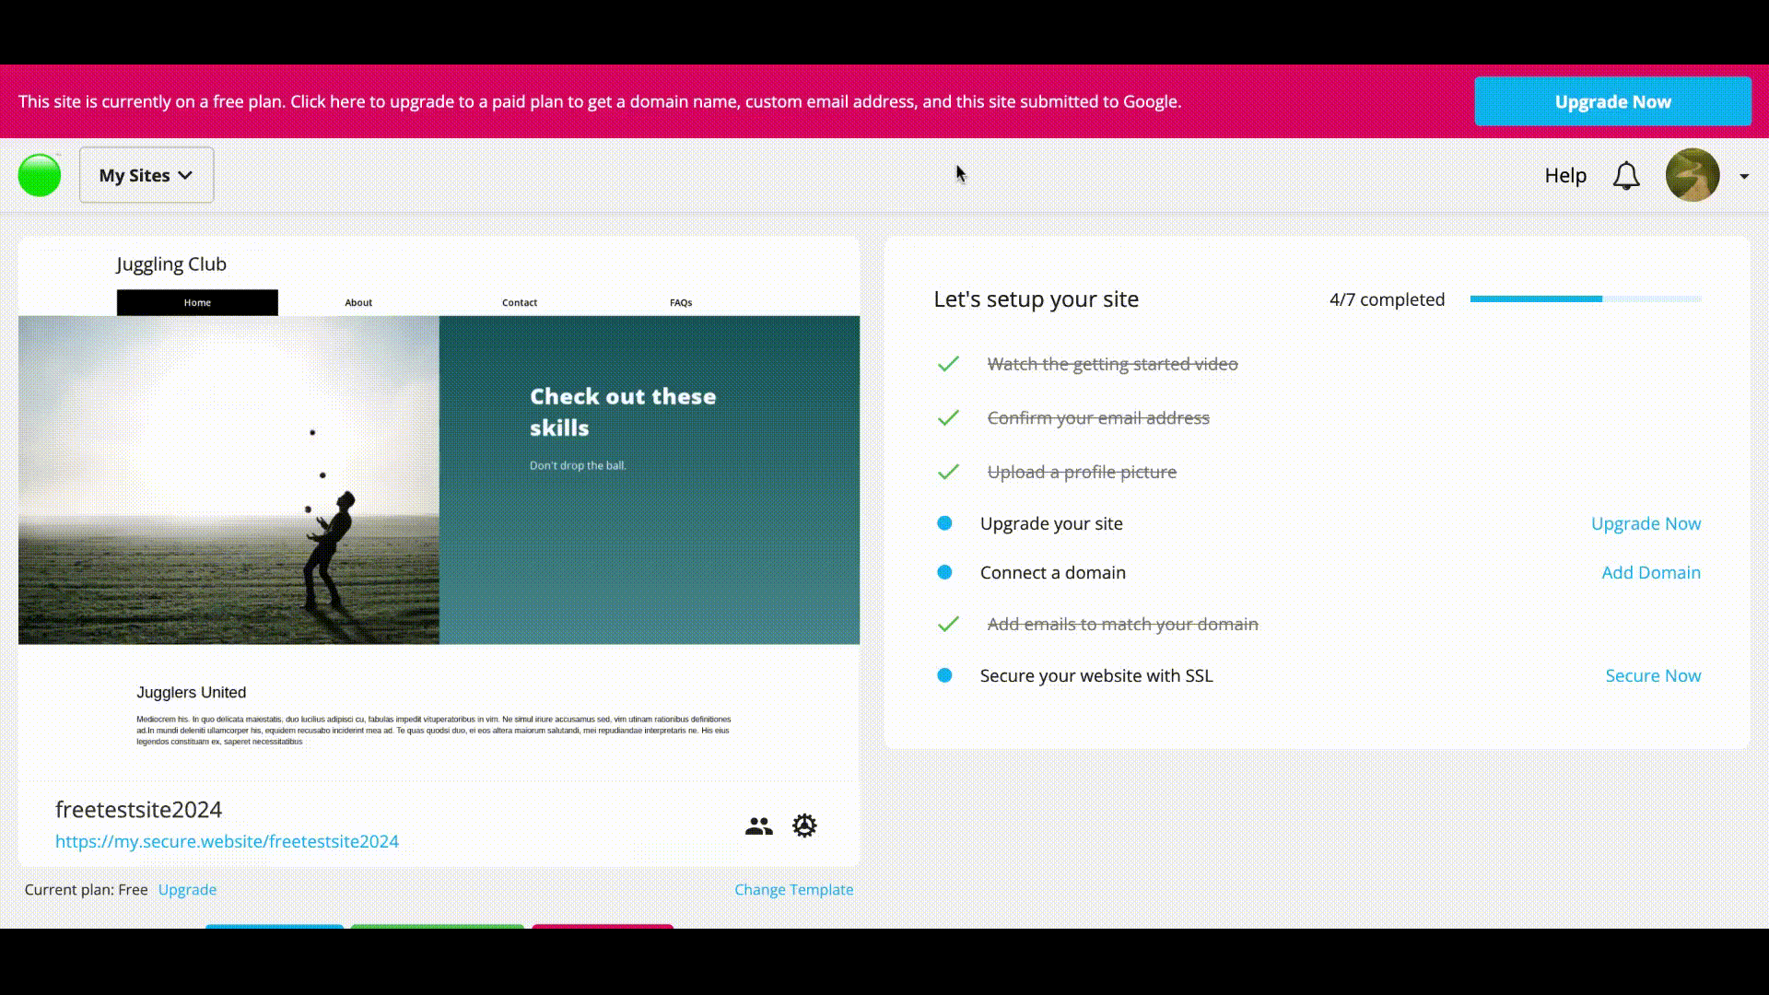
Task: Expand the My Sites dropdown
Action: coord(146,175)
